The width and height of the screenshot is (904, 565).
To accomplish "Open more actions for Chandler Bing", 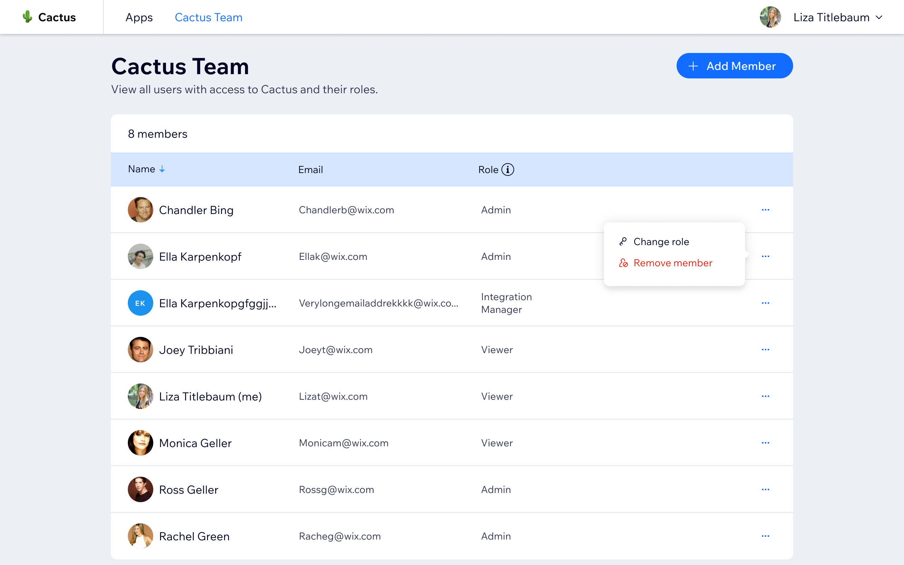I will (x=766, y=210).
